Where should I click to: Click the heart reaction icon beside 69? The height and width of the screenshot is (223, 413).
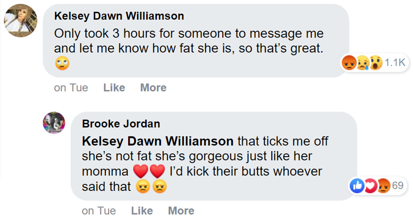pyautogui.click(x=370, y=186)
